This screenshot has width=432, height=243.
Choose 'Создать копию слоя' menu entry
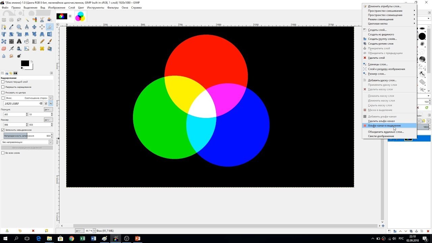click(x=389, y=44)
